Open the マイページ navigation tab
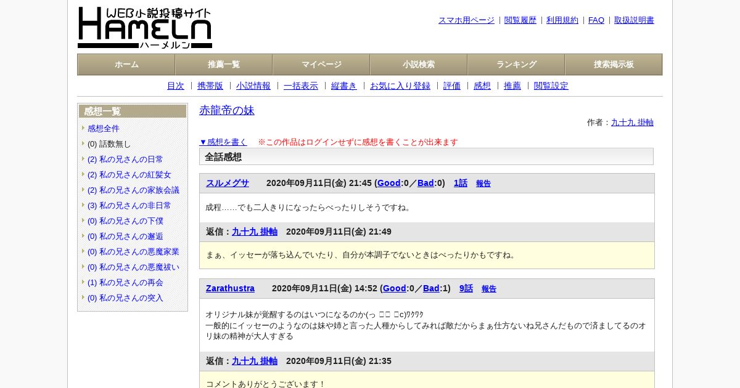Screen dimensions: 740x388 pos(321,64)
